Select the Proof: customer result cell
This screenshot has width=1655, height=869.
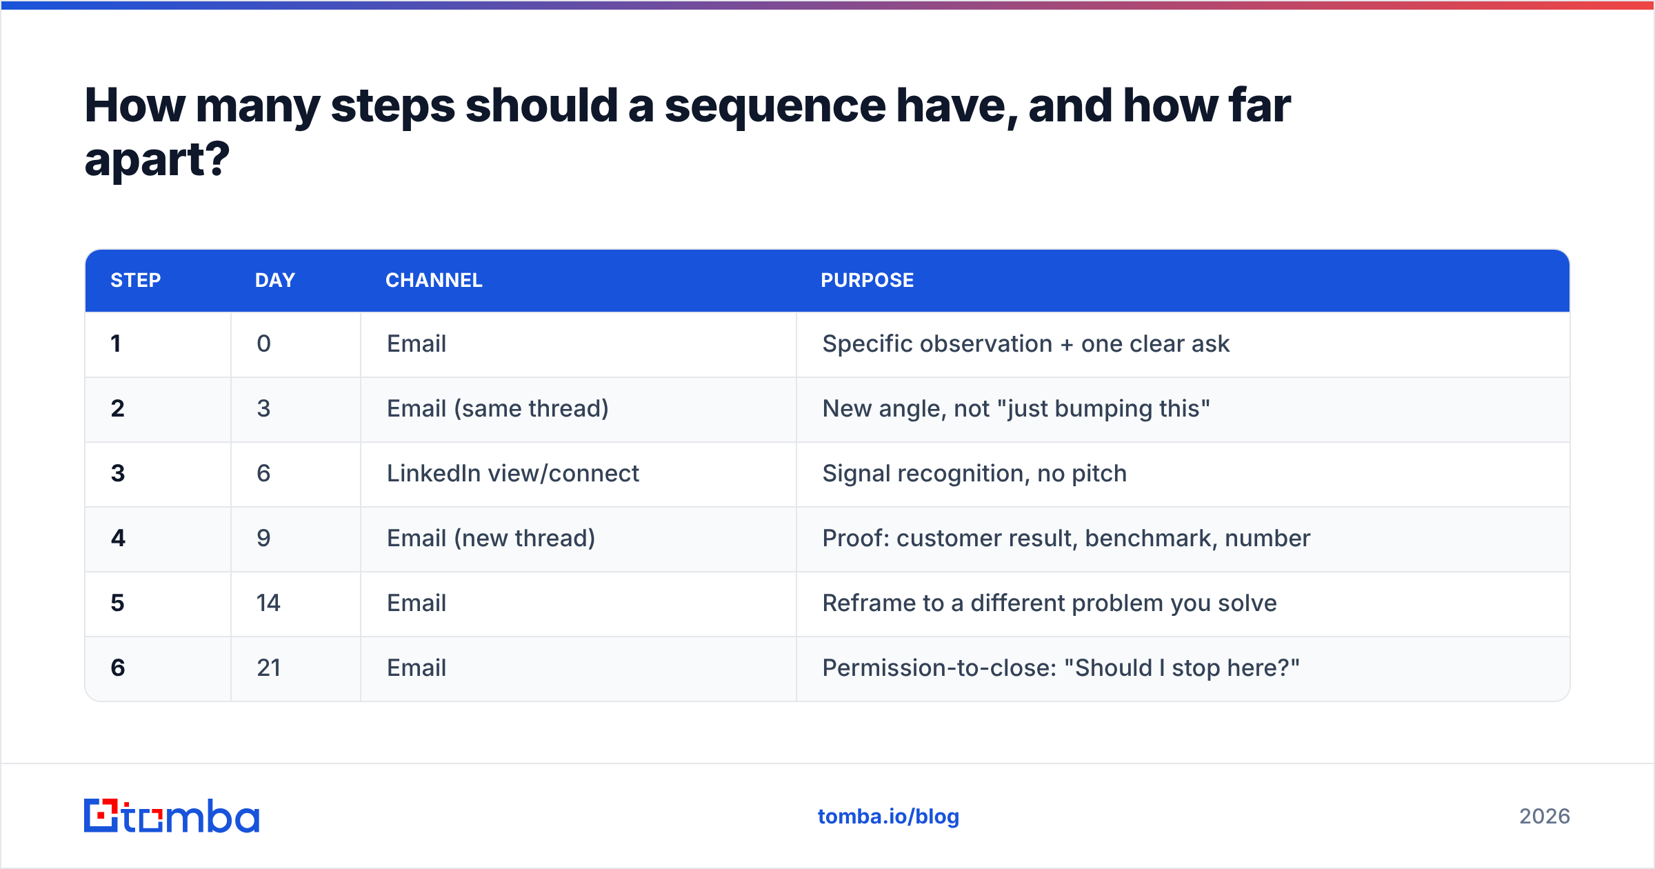pyautogui.click(x=1183, y=539)
